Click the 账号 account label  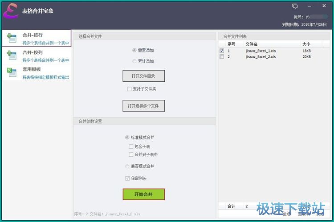coord(298,17)
